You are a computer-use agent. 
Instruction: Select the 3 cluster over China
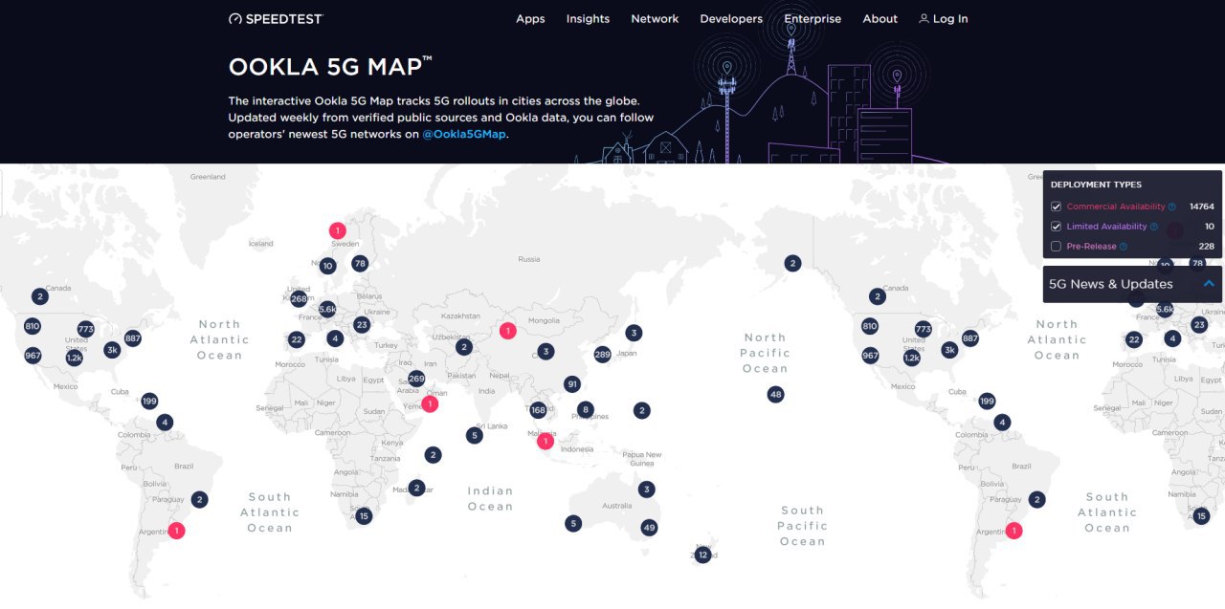546,352
